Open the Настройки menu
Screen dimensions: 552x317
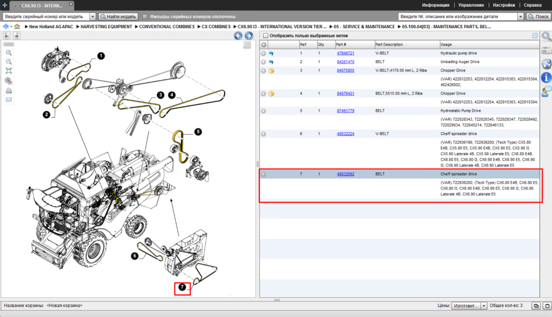pyautogui.click(x=504, y=6)
